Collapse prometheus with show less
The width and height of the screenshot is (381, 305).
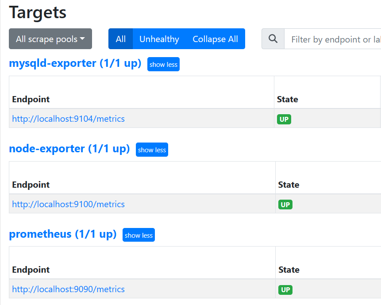pyautogui.click(x=139, y=235)
